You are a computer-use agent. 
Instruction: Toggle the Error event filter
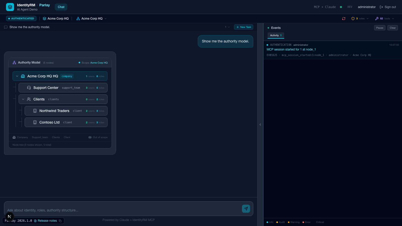[x=307, y=222]
